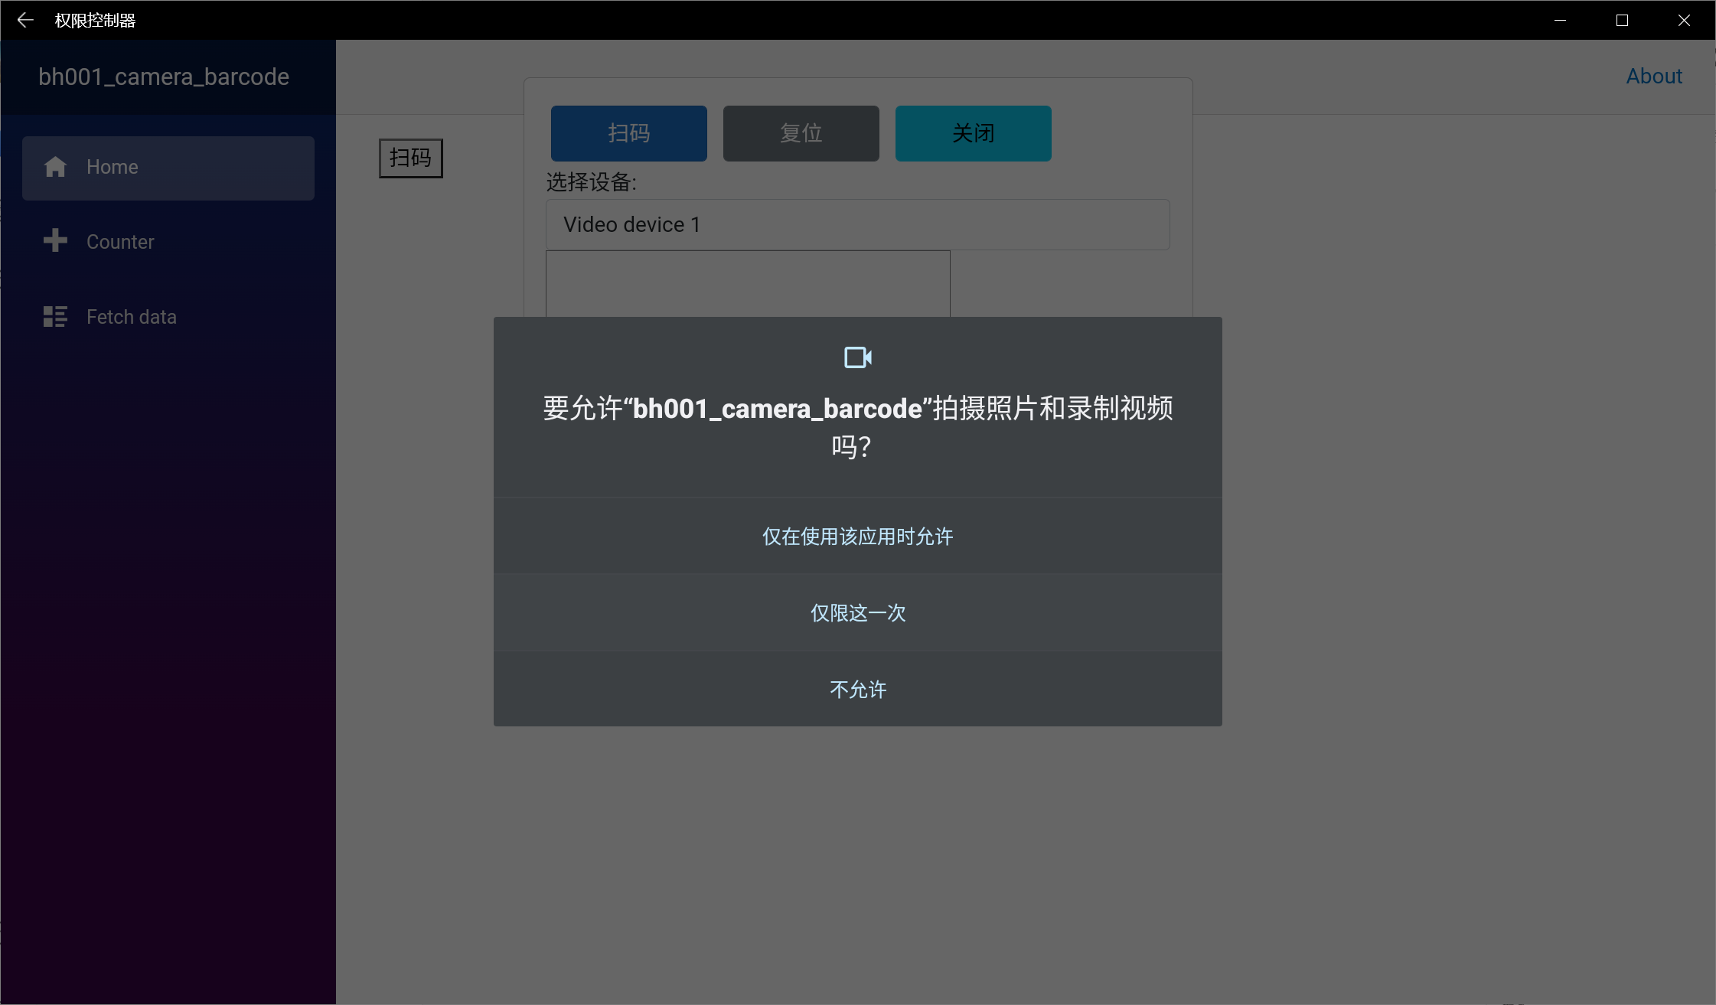The height and width of the screenshot is (1005, 1716).
Task: Open the Home navigation item
Action: click(x=168, y=168)
